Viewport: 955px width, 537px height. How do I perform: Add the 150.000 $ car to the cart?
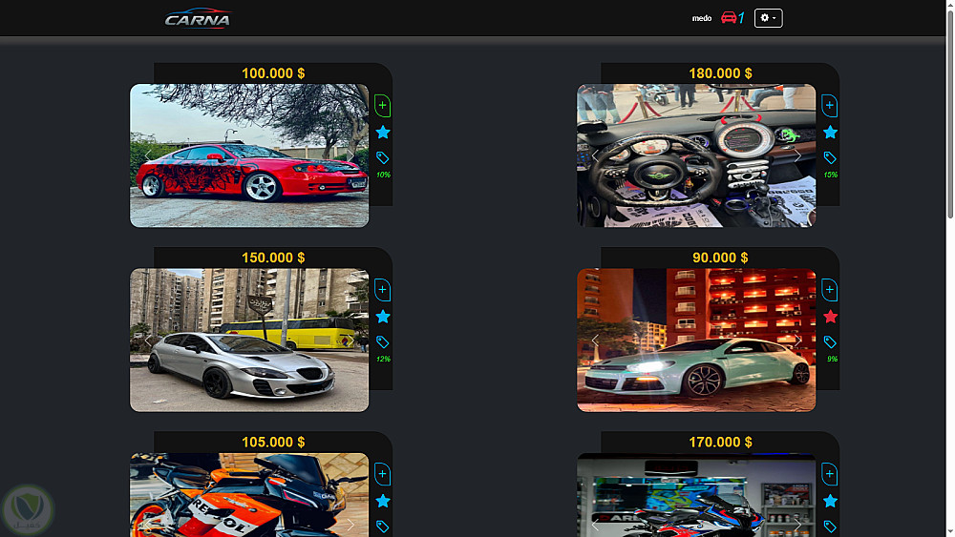point(383,290)
